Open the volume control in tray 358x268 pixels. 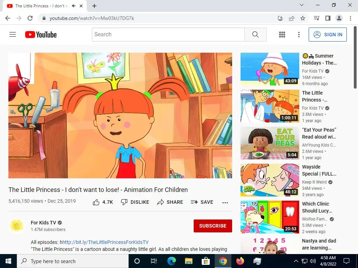[x=313, y=261]
